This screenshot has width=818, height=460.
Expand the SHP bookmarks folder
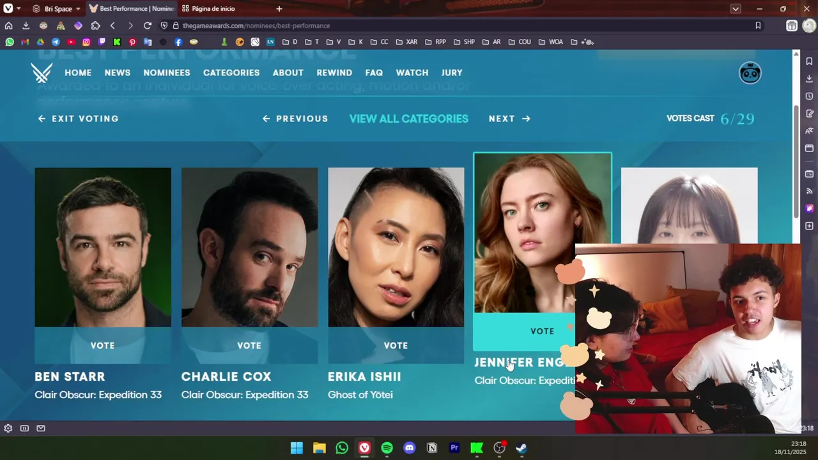[x=464, y=42]
